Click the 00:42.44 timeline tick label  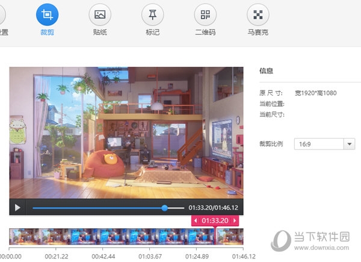[103, 256]
